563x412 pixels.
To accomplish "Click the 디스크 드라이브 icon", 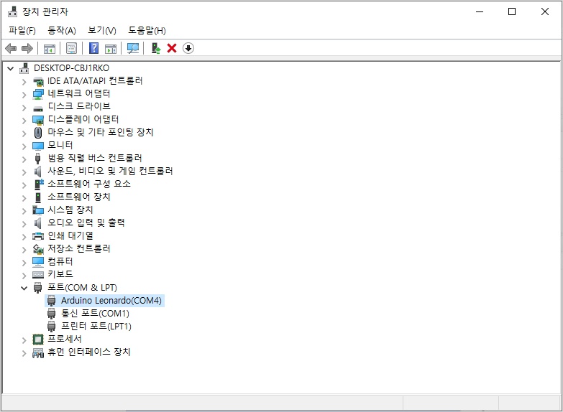I will click(x=38, y=108).
